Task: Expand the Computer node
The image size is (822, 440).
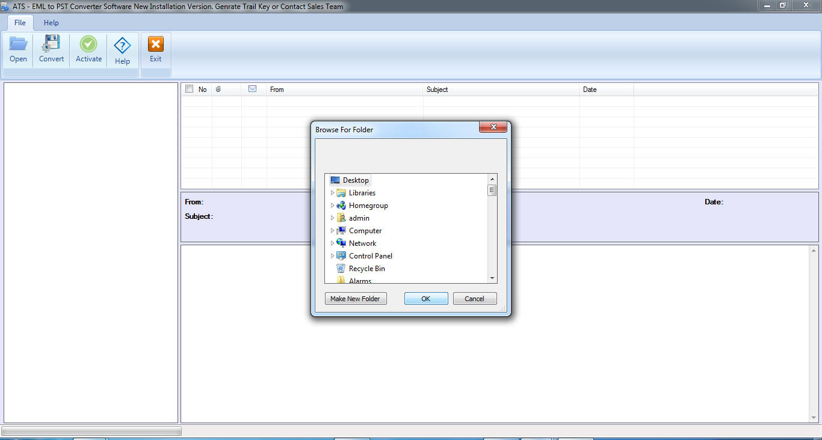Action: click(332, 231)
